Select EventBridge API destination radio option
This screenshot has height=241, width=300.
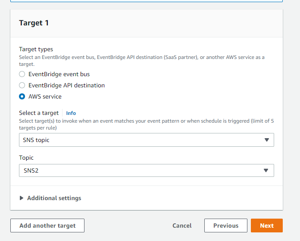click(22, 85)
